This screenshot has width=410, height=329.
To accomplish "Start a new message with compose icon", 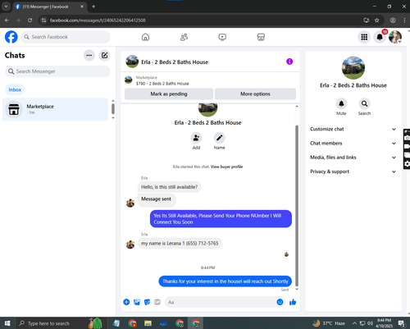I will pyautogui.click(x=104, y=55).
